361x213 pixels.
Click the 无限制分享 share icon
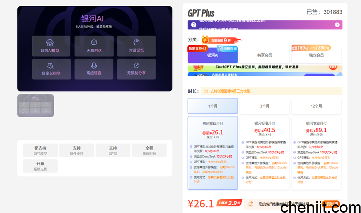[x=137, y=65]
